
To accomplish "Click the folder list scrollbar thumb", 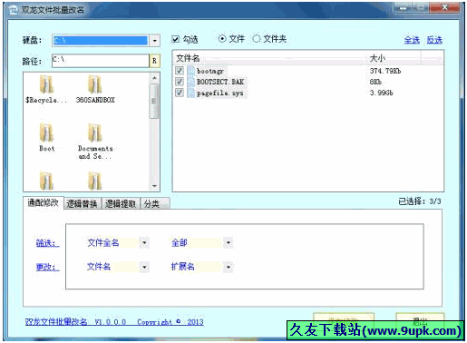I will tap(154, 101).
